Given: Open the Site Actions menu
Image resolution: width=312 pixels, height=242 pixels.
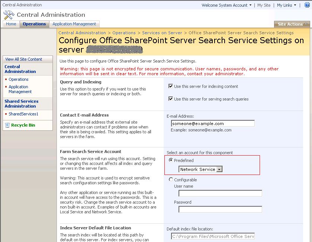Looking at the screenshot, I should click(292, 24).
